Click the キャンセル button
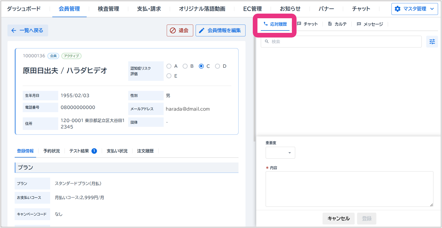 (x=338, y=218)
